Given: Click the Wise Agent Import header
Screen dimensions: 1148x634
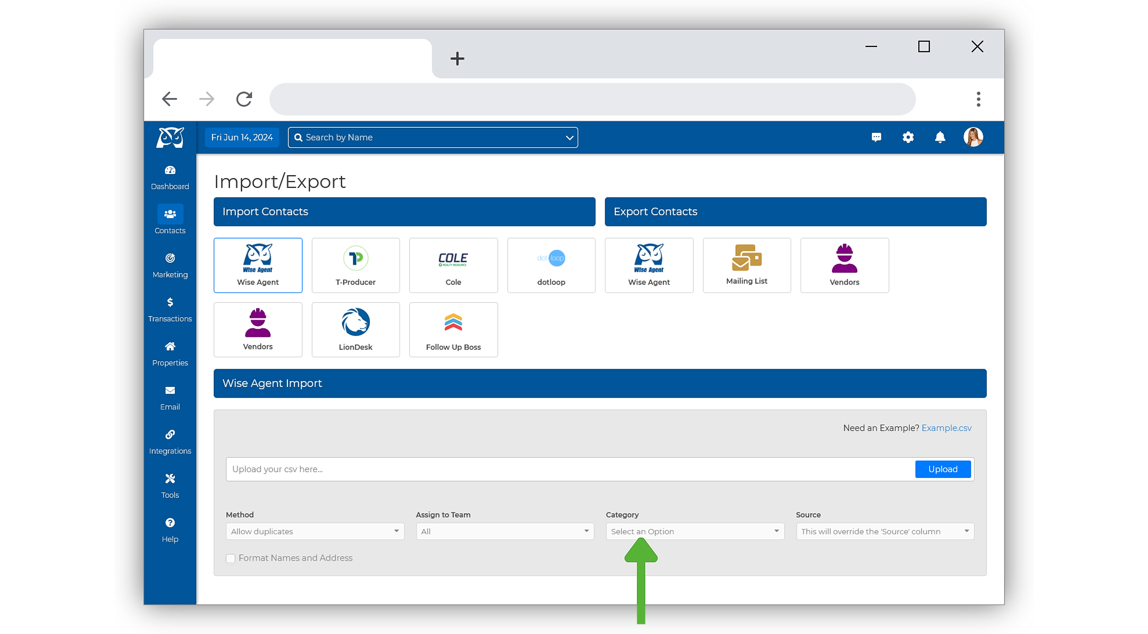Looking at the screenshot, I should tap(600, 383).
